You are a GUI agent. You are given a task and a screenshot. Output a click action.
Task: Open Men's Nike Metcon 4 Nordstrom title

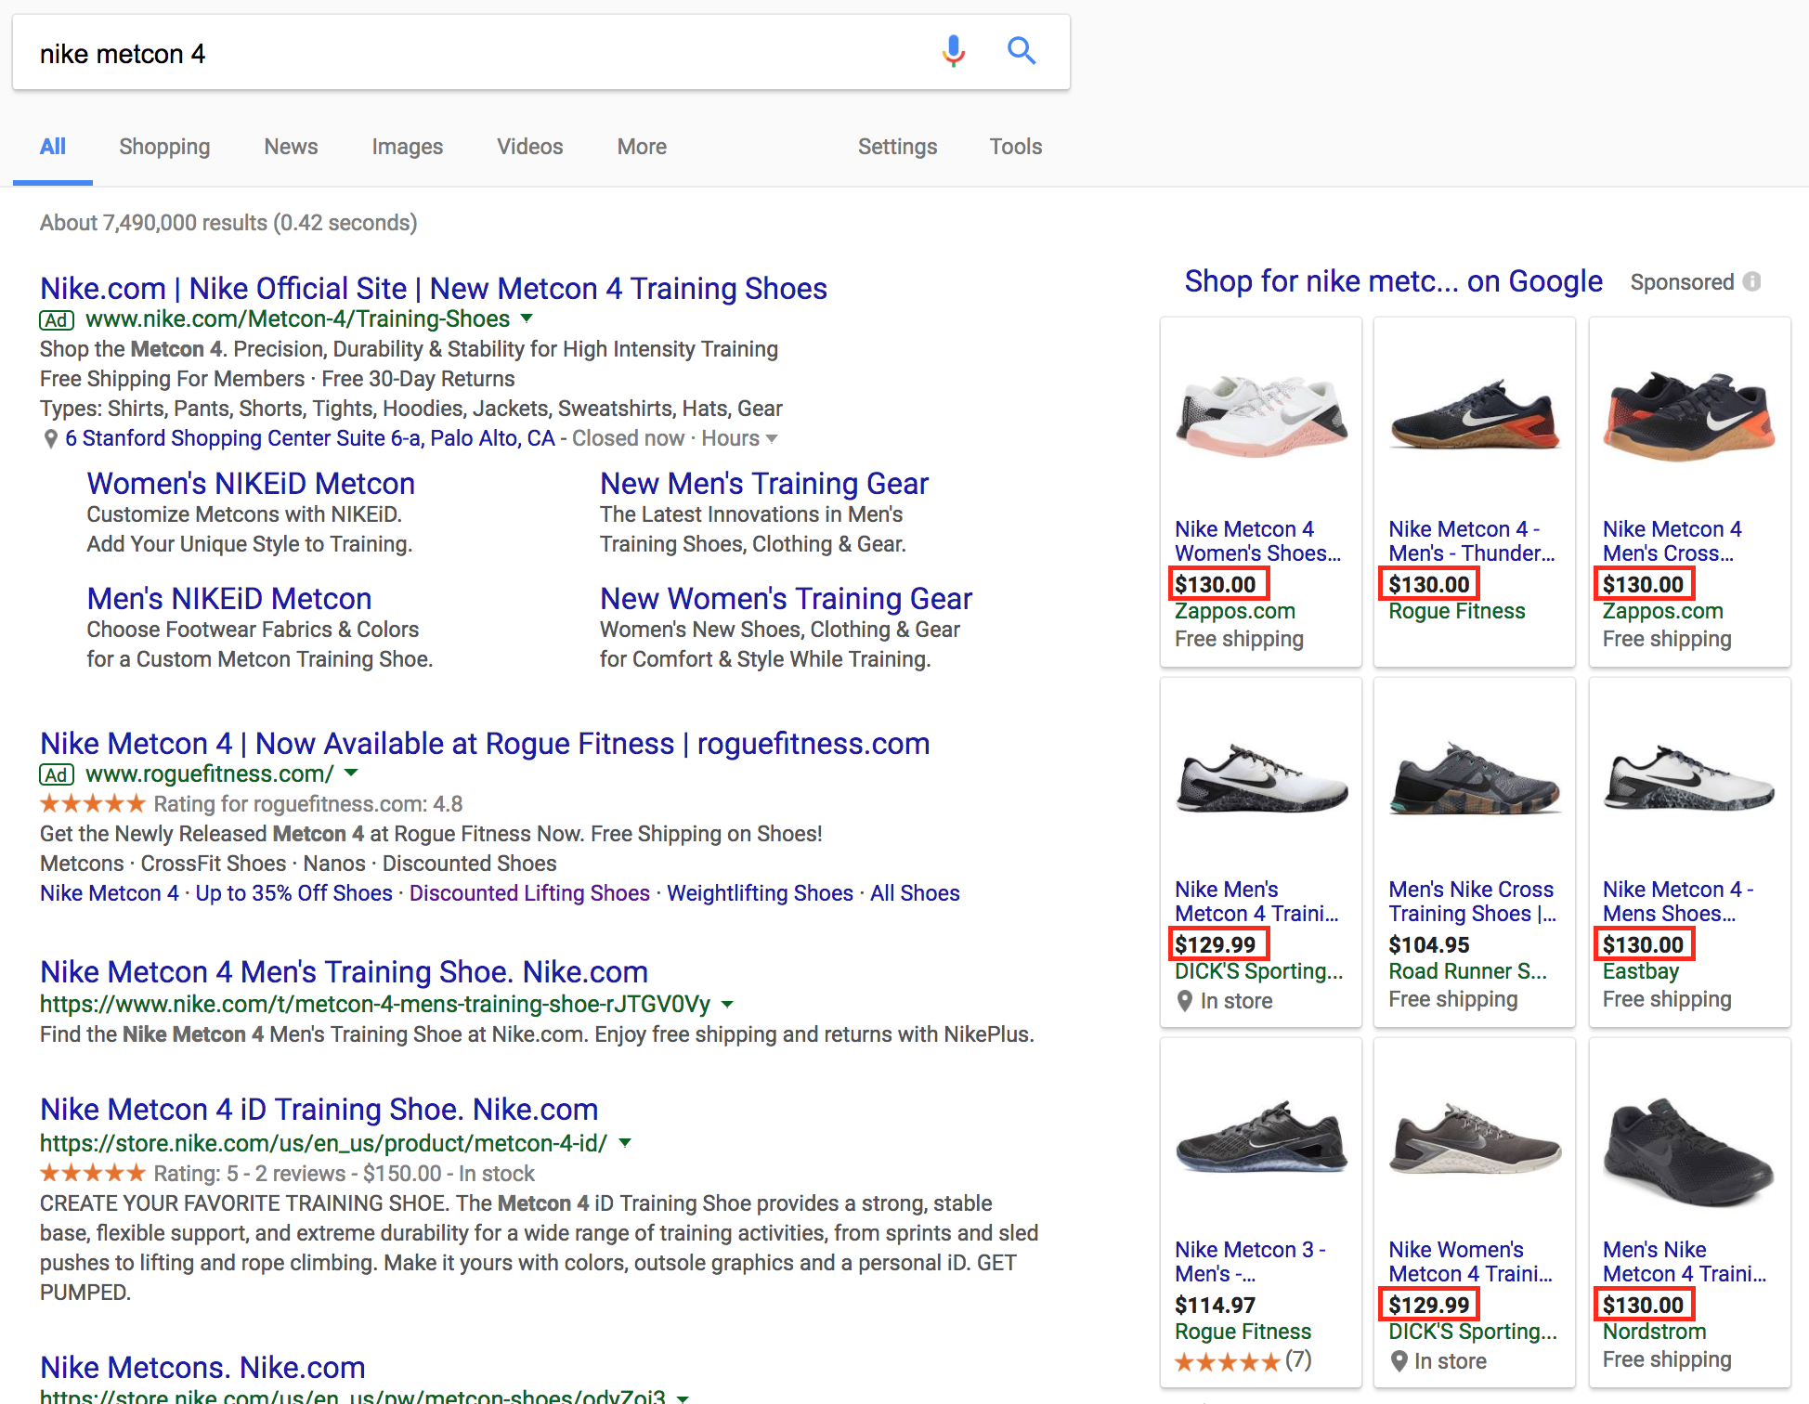[1685, 1262]
